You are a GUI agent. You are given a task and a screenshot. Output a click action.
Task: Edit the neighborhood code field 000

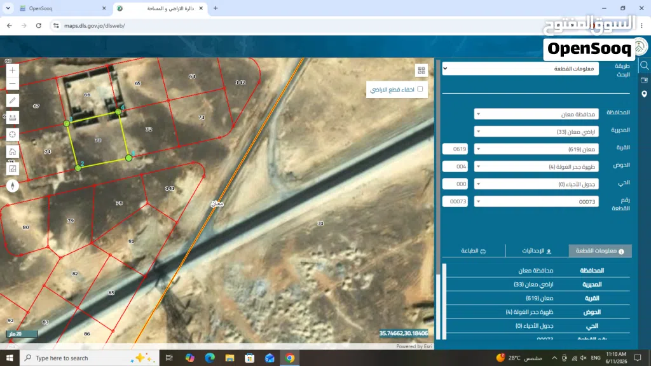[x=455, y=184]
